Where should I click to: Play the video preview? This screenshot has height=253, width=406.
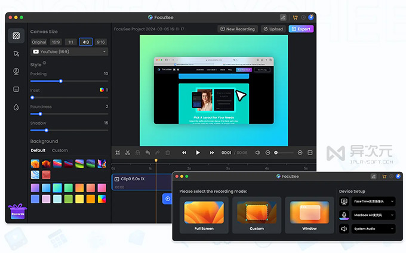pos(198,153)
